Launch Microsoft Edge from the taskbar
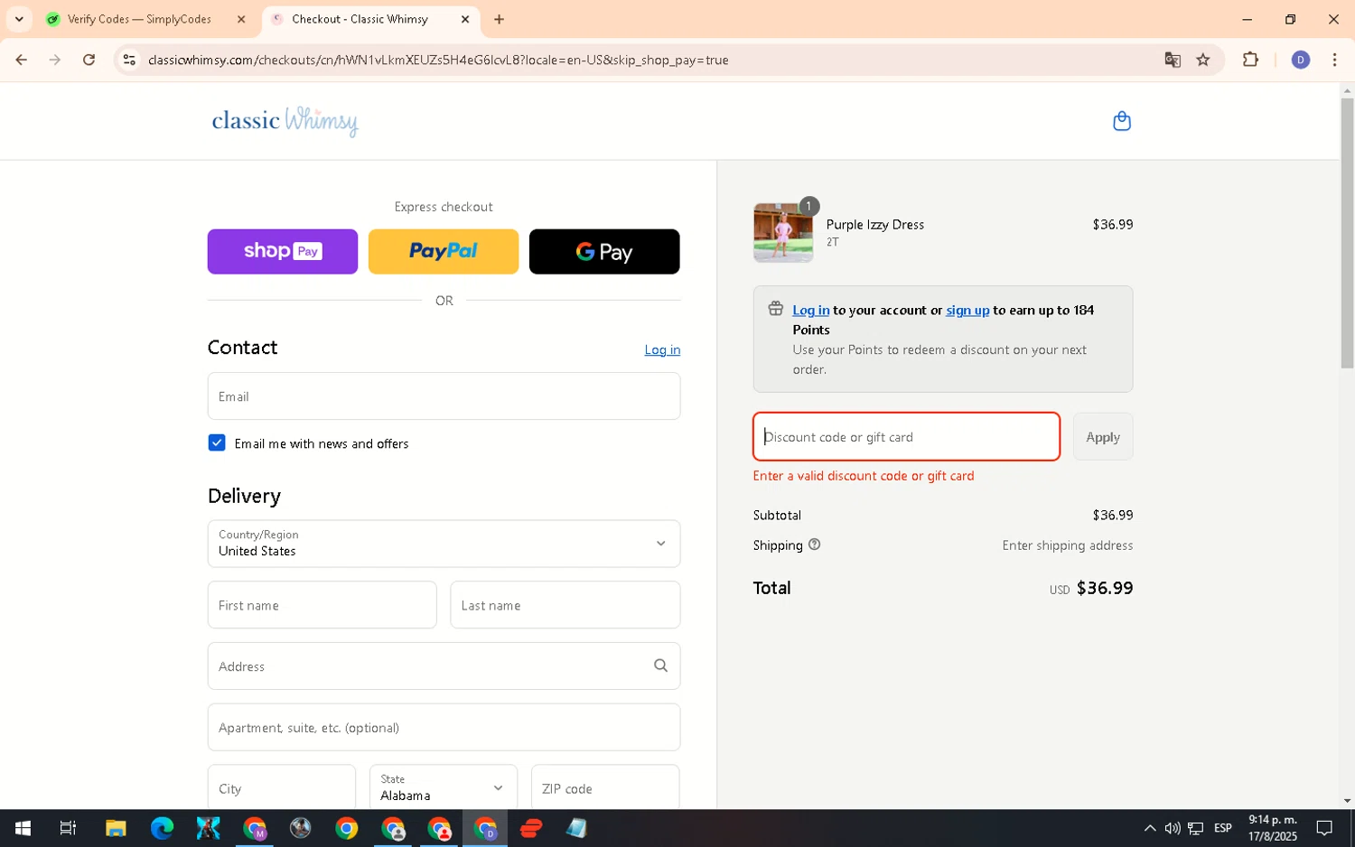Viewport: 1355px width, 847px height. click(x=162, y=828)
